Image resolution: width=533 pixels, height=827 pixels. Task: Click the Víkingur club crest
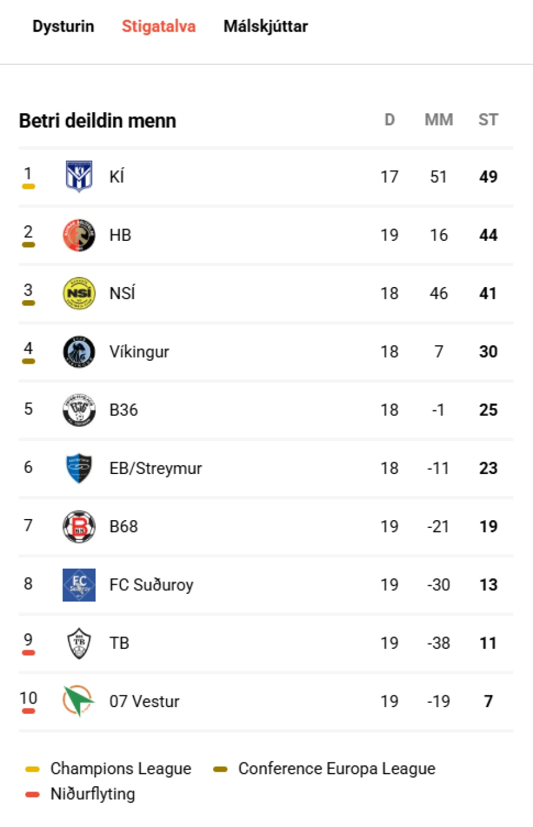(x=79, y=352)
